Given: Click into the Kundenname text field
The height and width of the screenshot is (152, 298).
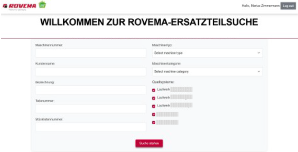Looking at the screenshot, I should (91, 71).
